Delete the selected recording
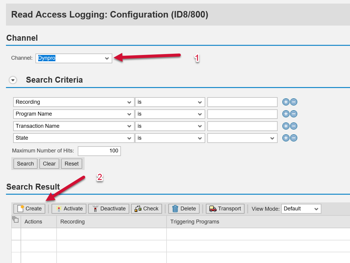 coord(184,209)
